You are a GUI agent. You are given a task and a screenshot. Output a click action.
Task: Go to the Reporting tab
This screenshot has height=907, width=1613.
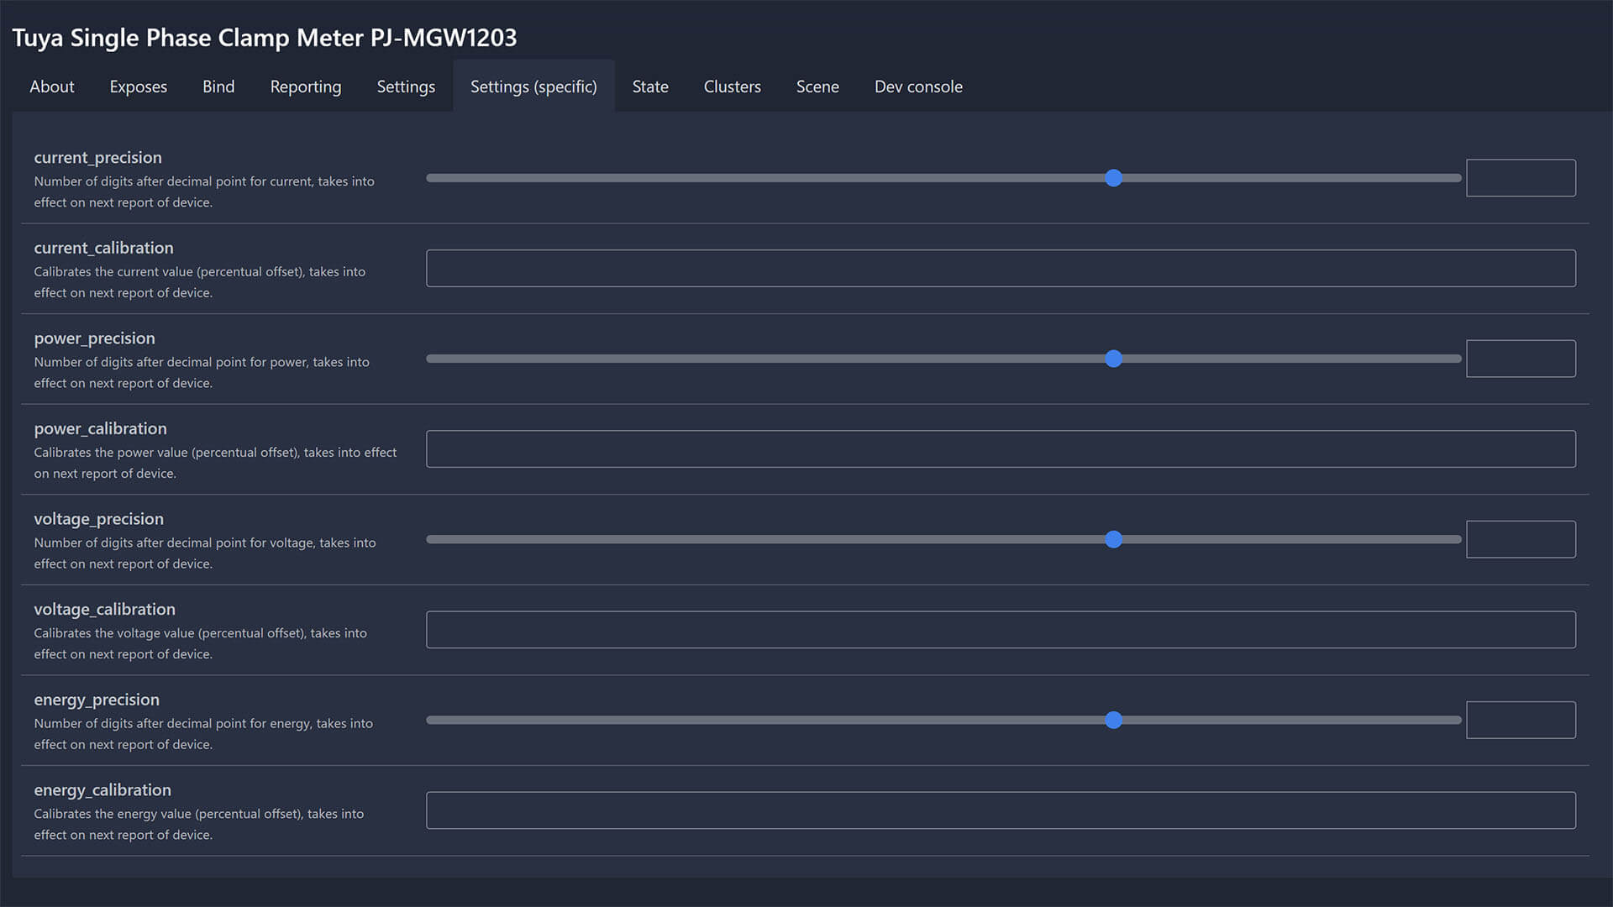[306, 87]
